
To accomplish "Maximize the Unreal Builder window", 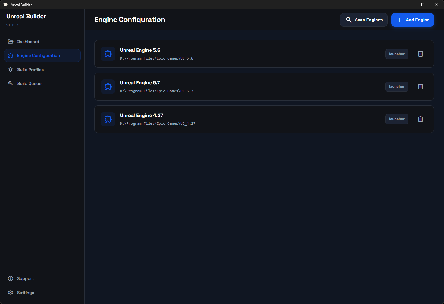I will pyautogui.click(x=423, y=5).
